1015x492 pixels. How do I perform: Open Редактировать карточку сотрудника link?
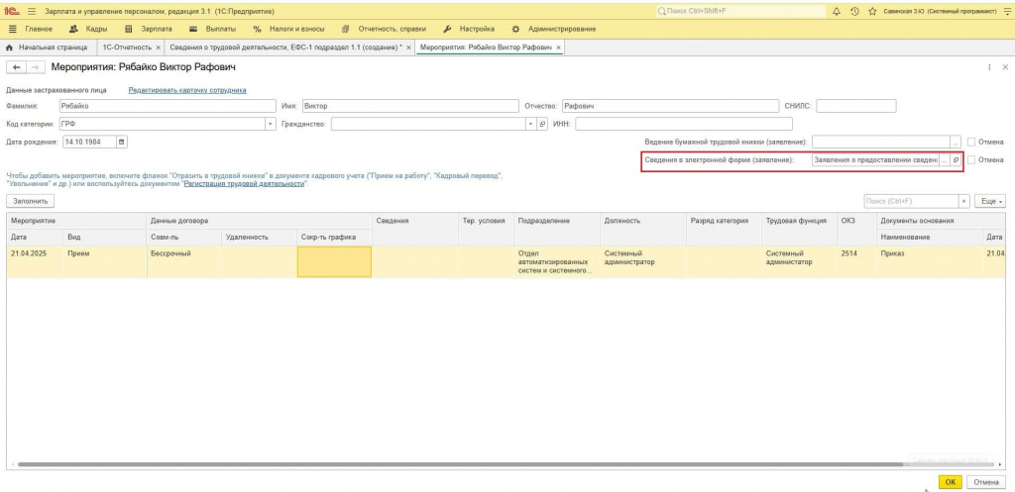click(187, 90)
